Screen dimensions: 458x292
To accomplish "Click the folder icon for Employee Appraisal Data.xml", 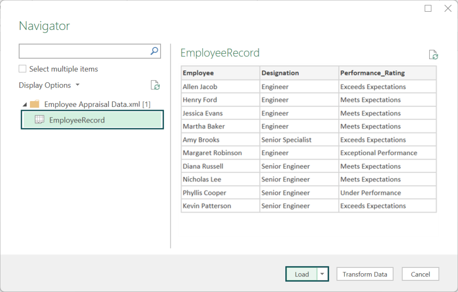I will click(x=35, y=104).
